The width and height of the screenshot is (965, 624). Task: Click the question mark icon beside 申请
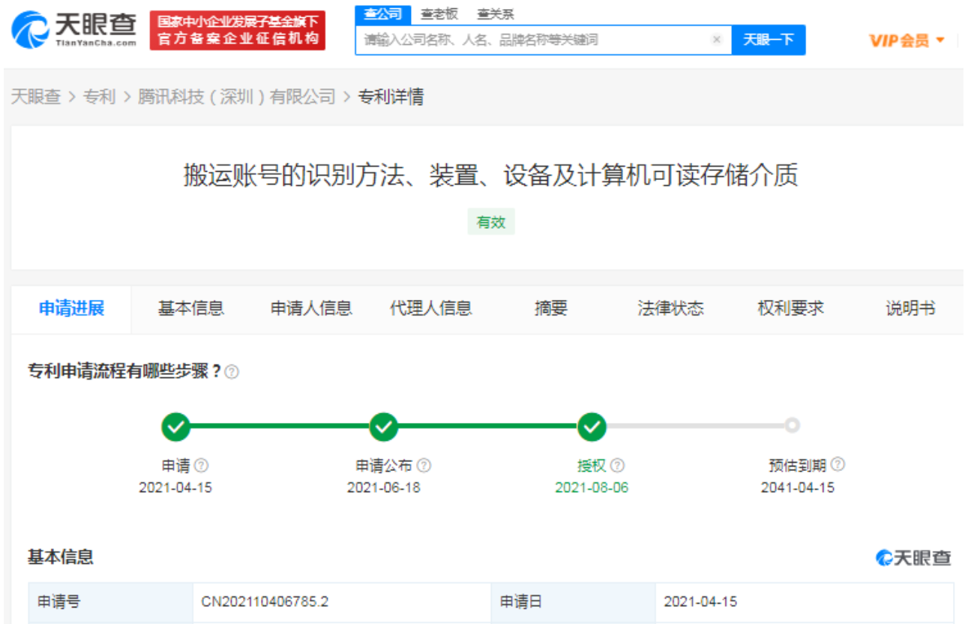coord(202,466)
